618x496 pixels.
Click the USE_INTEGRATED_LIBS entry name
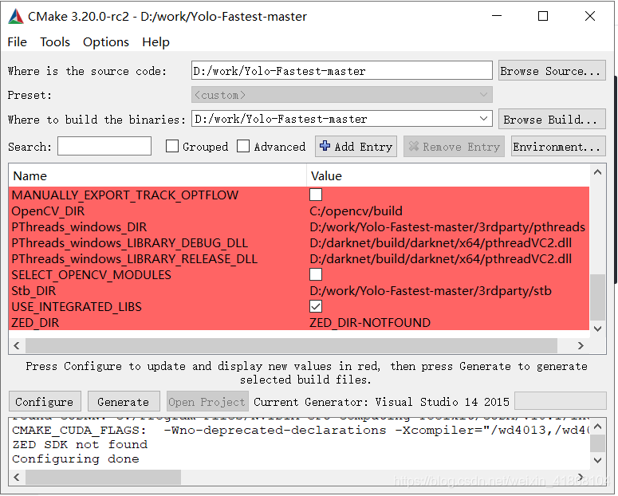(77, 306)
